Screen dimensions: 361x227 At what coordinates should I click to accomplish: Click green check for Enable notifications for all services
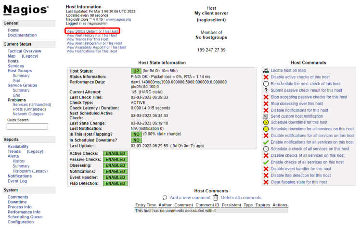click(x=266, y=142)
